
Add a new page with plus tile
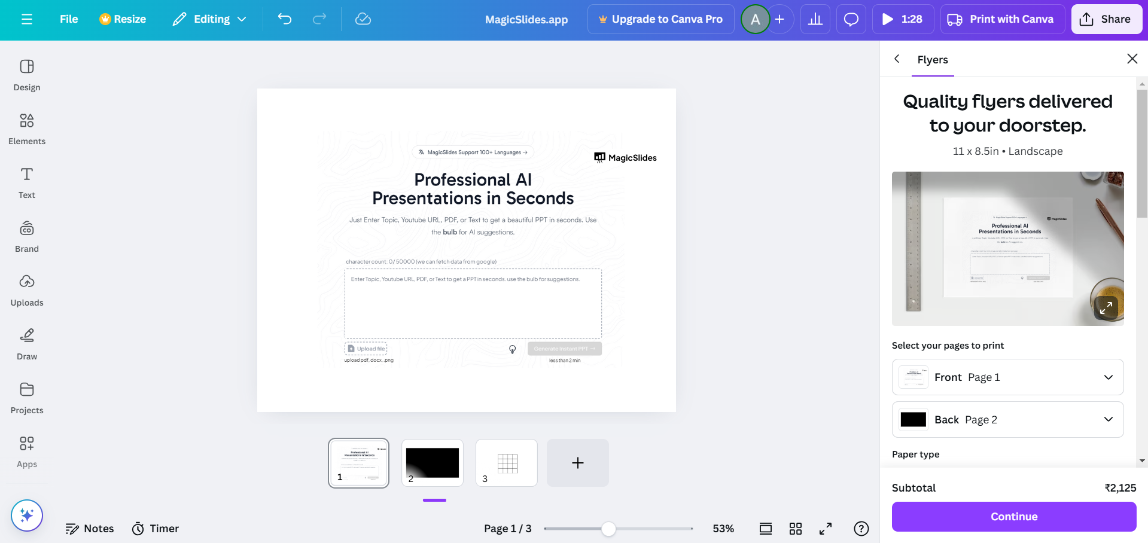pyautogui.click(x=578, y=463)
